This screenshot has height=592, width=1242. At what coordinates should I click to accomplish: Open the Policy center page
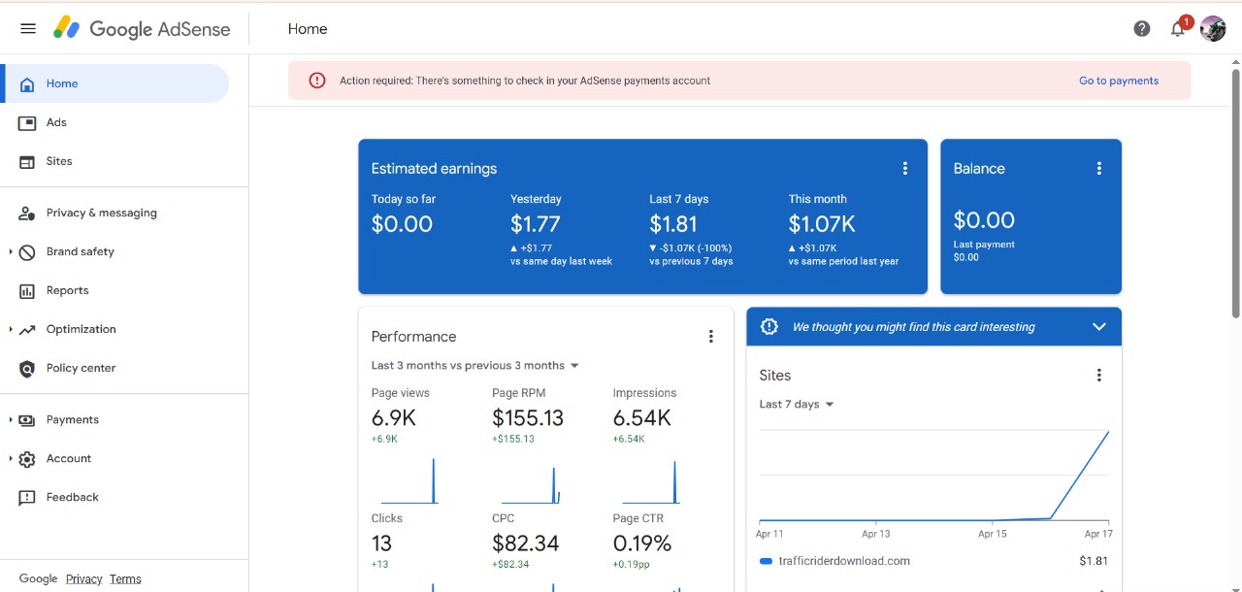[81, 368]
